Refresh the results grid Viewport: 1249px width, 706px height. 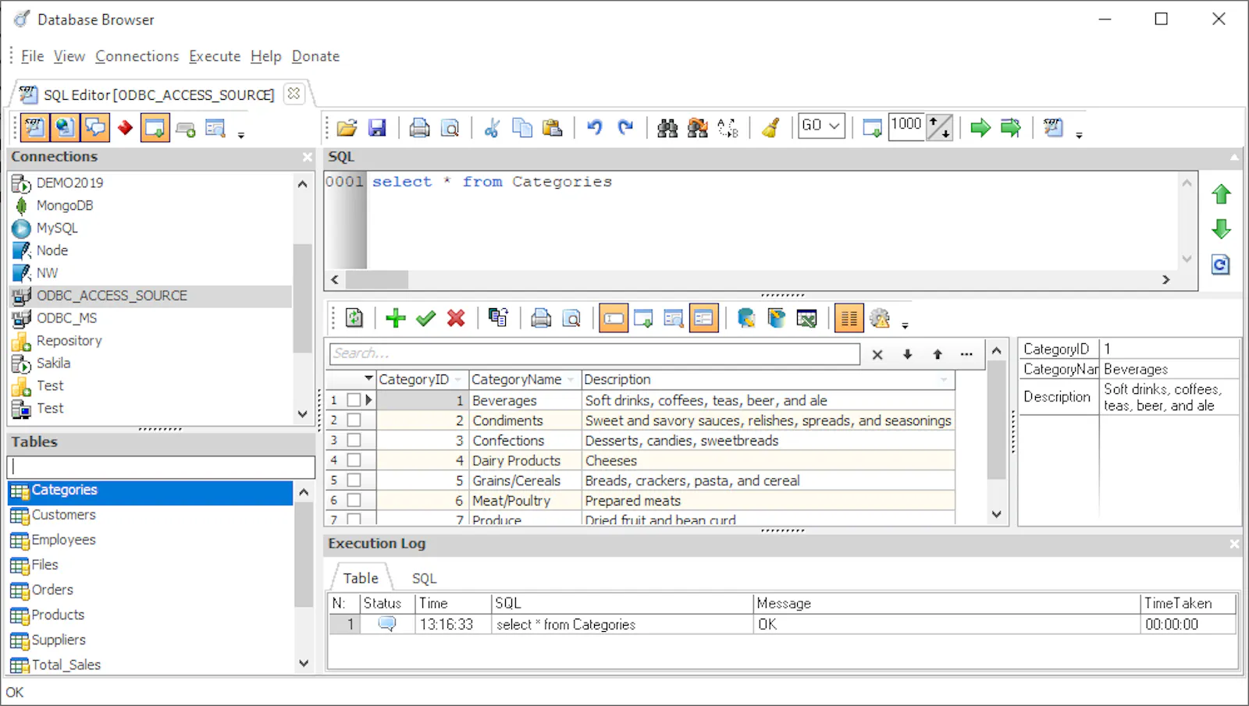pyautogui.click(x=354, y=318)
